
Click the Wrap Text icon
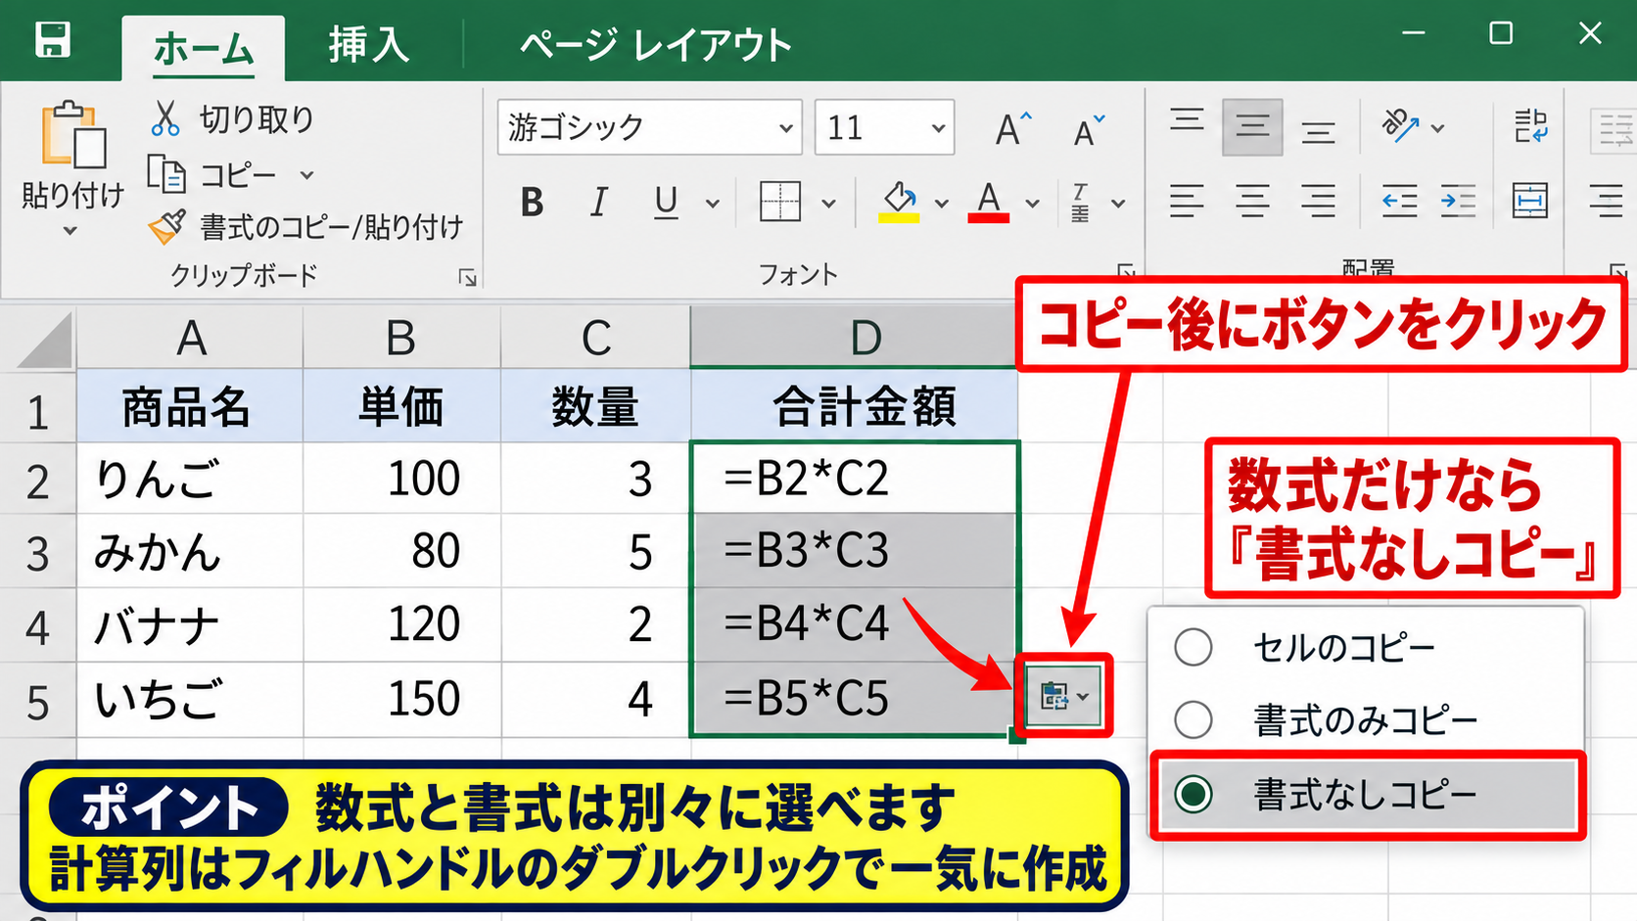(x=1530, y=126)
